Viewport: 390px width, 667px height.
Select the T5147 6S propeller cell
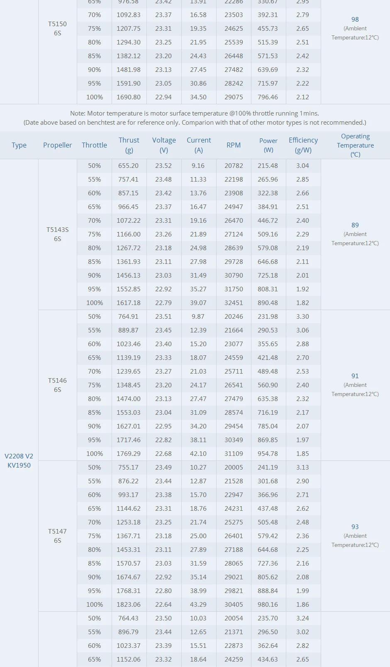(x=57, y=536)
